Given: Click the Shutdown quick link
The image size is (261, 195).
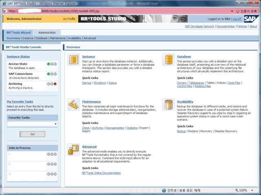Looking at the screenshot, I should point(100,83).
